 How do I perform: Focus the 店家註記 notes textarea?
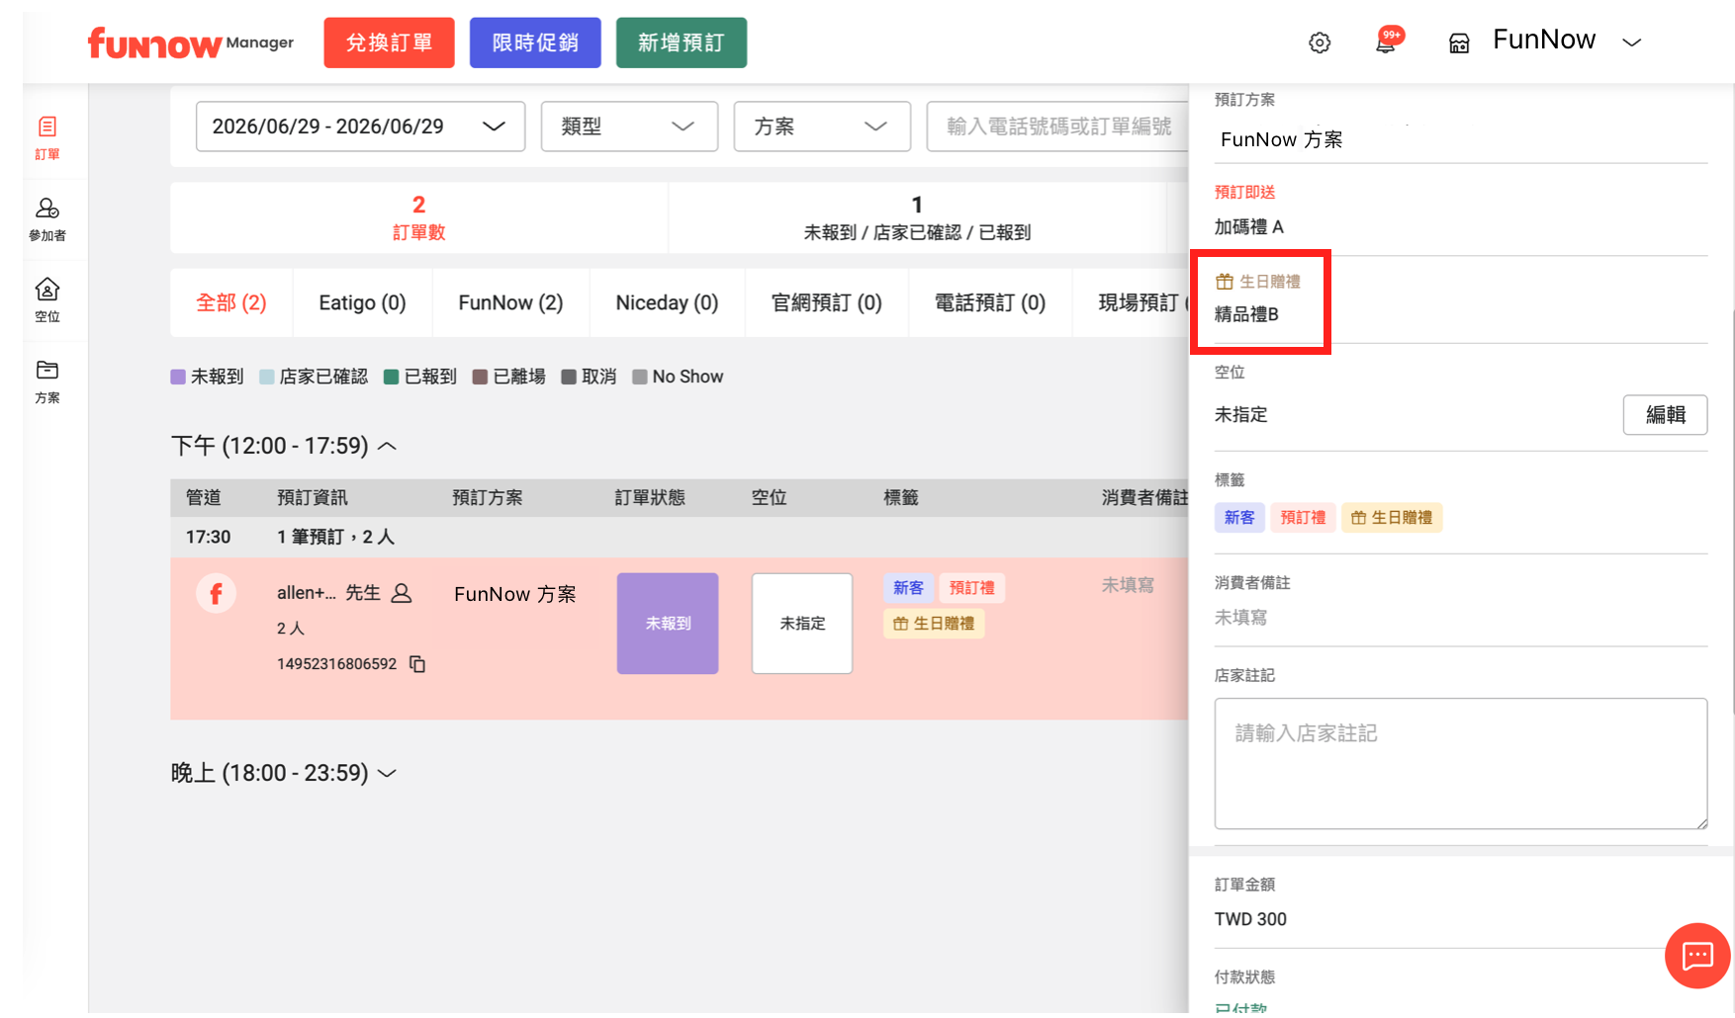click(x=1461, y=764)
